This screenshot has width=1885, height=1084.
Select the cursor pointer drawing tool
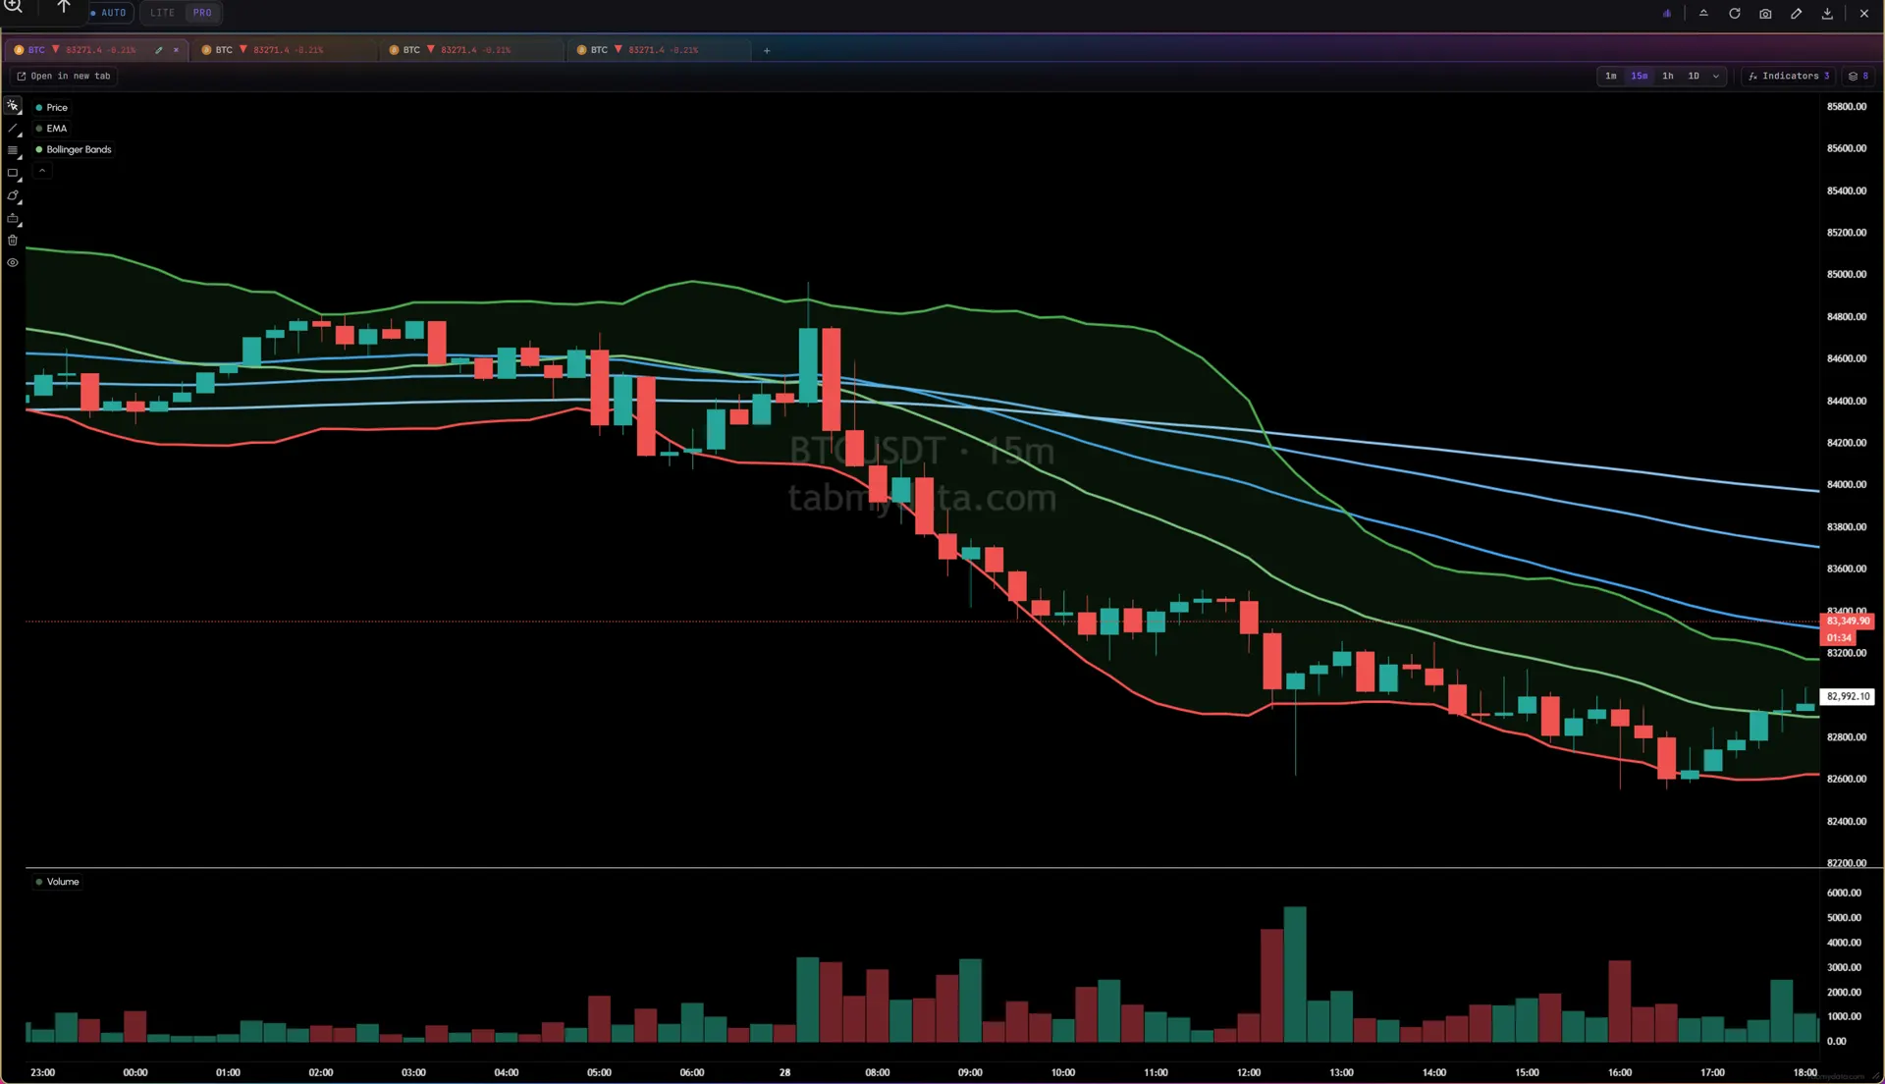[x=13, y=106]
